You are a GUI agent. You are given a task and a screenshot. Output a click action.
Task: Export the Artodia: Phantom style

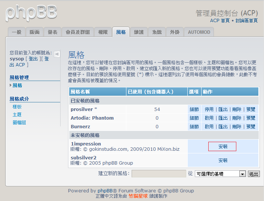point(223,118)
